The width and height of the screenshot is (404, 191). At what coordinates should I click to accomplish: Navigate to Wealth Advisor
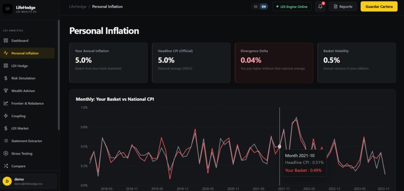pyautogui.click(x=27, y=91)
